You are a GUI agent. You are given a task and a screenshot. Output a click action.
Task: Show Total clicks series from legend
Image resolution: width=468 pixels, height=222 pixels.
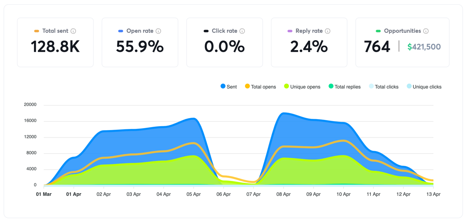383,86
